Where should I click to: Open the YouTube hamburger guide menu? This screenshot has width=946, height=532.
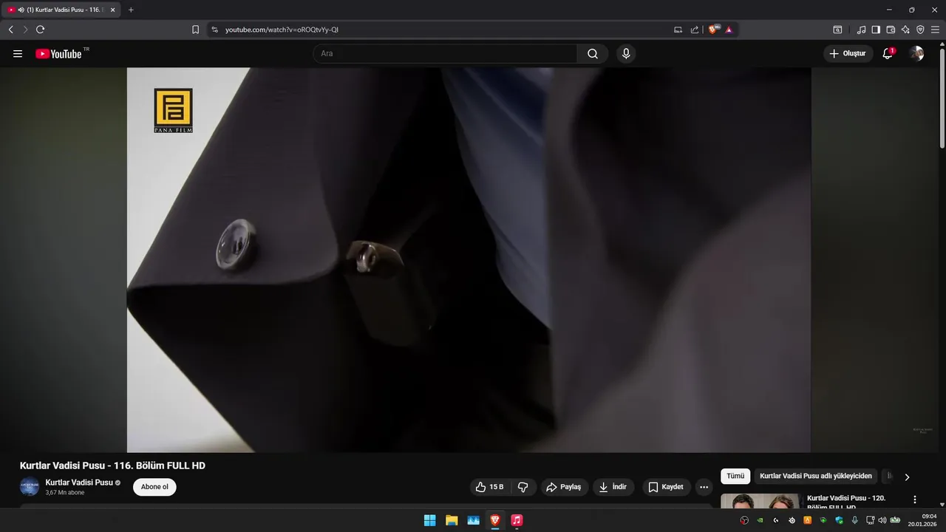coord(18,53)
